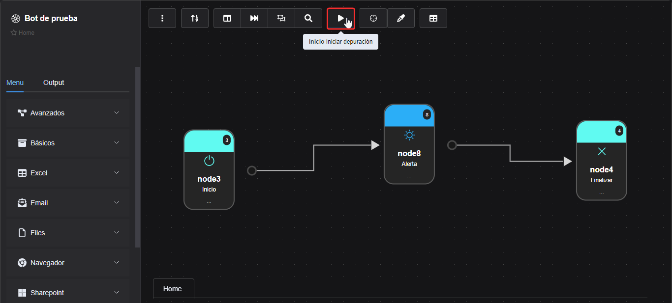Click the ellipsis under Finalizar on node4
672x303 pixels.
602,193
